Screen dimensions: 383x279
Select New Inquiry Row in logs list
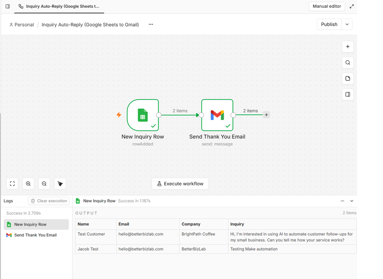click(x=36, y=224)
